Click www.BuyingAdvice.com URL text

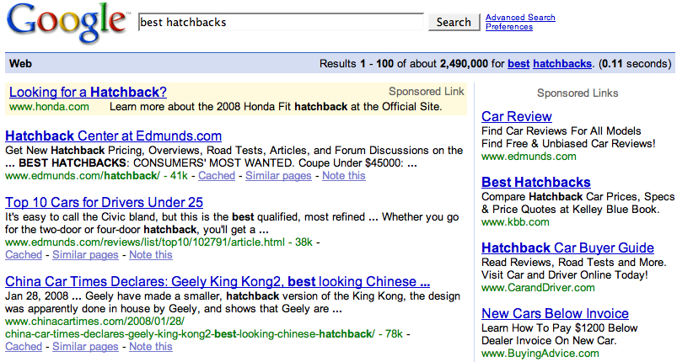click(x=540, y=354)
